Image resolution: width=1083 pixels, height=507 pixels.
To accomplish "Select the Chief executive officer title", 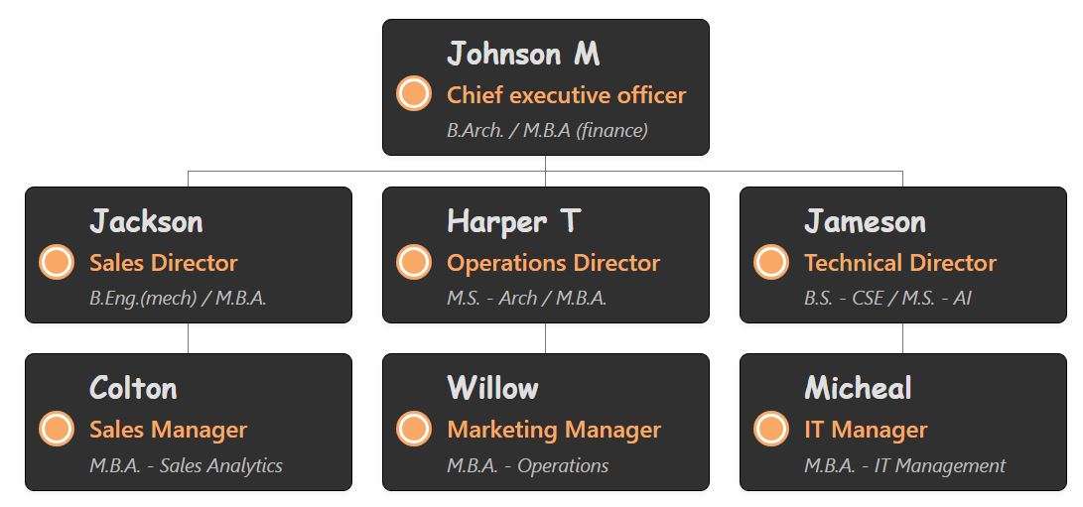I will click(x=566, y=95).
